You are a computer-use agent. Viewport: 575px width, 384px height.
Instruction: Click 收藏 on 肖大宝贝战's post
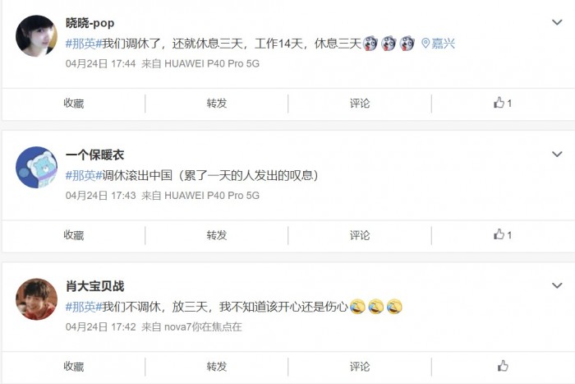pyautogui.click(x=74, y=367)
